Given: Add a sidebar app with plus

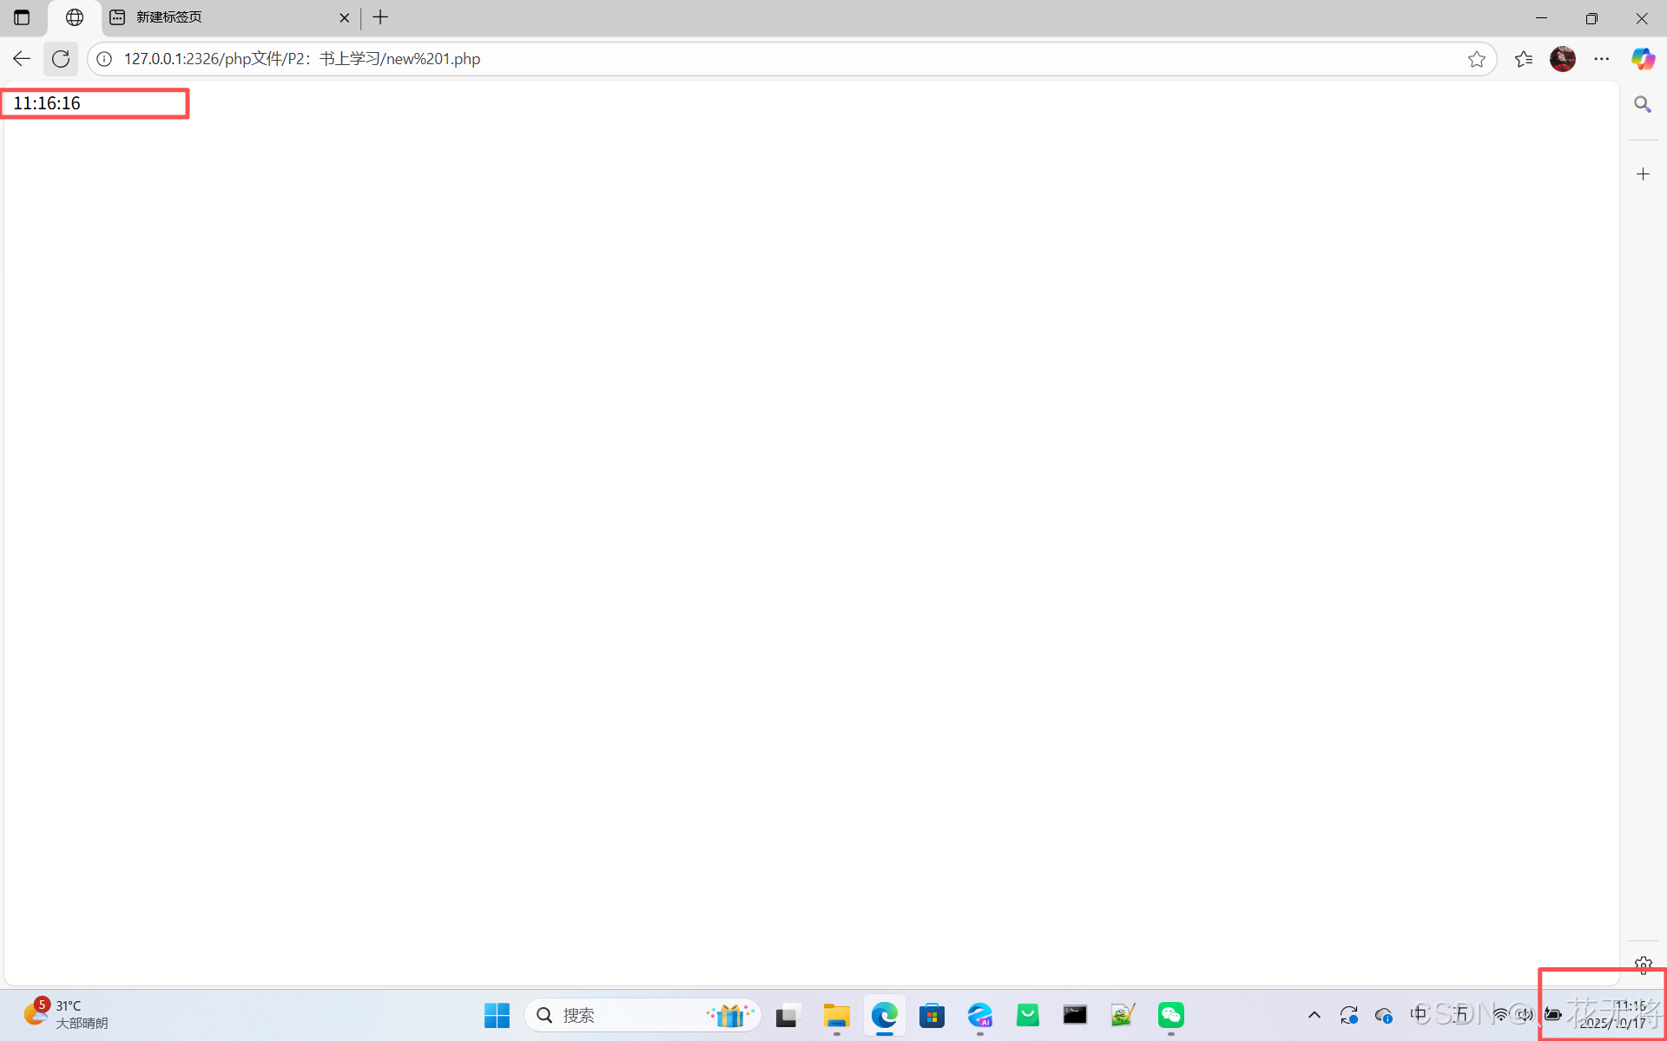Looking at the screenshot, I should click(x=1643, y=174).
